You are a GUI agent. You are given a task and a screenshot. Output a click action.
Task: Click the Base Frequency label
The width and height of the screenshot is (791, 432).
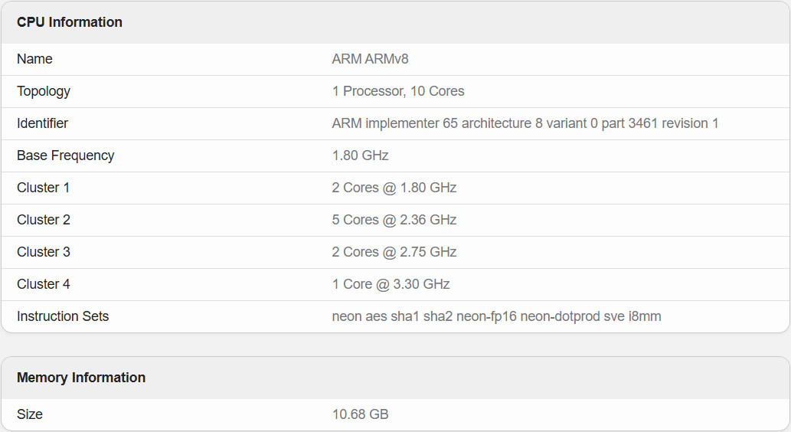click(x=66, y=155)
